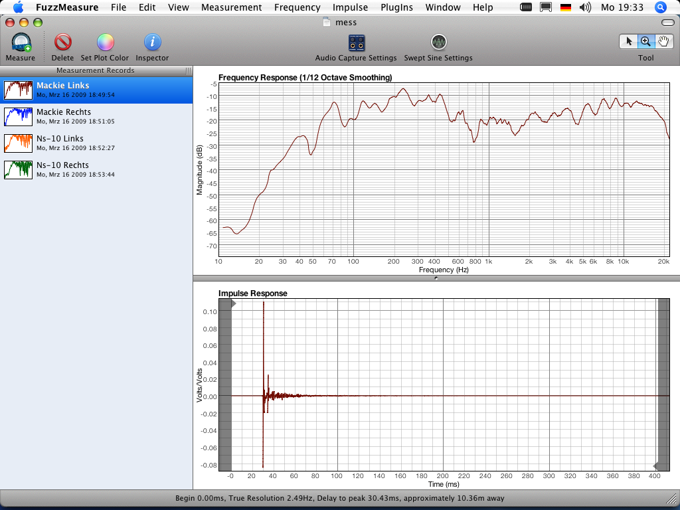Viewport: 680px width, 510px height.
Task: Click impulse window start triangle marker
Action: (x=233, y=303)
